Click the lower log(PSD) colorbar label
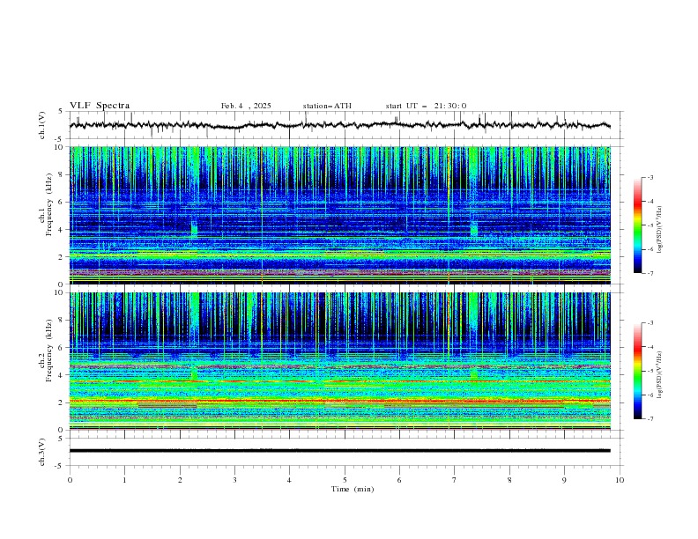Viewport: 698px width, 539px height. 659,375
